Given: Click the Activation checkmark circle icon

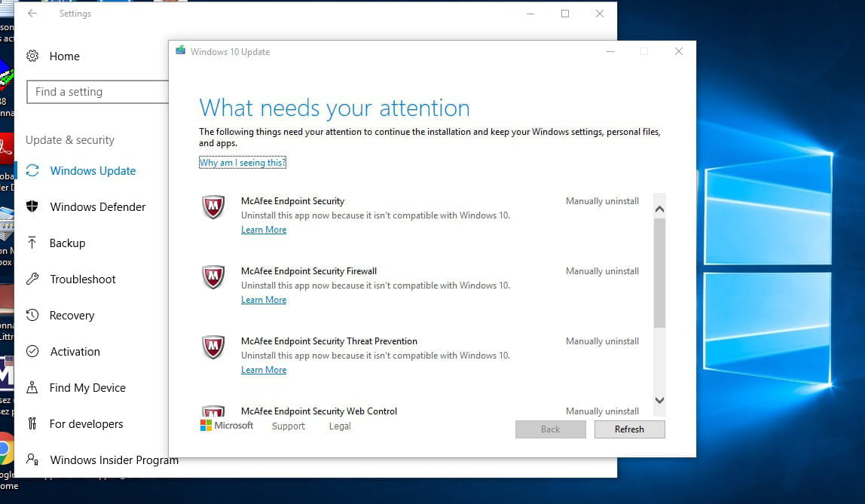Looking at the screenshot, I should click(x=32, y=351).
